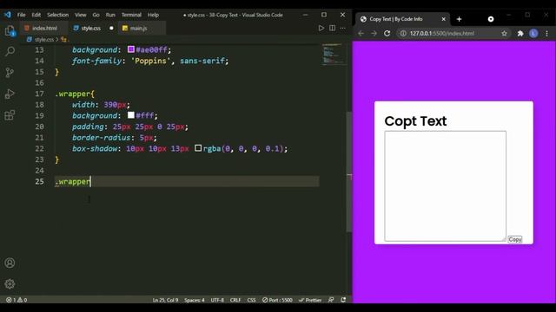
Task: Click the Copy button on the web page
Action: [x=515, y=239]
